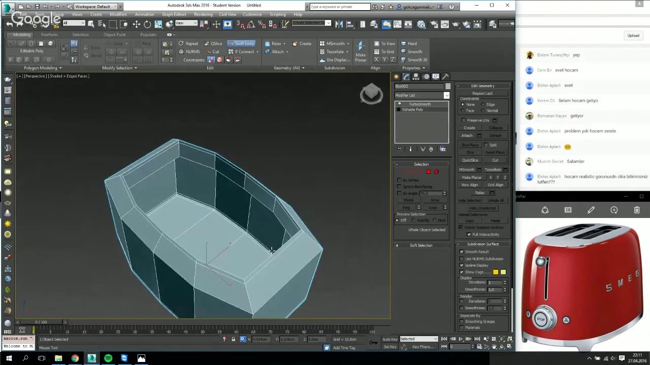Open Spotify from the taskbar
The image size is (650, 365).
108,358
